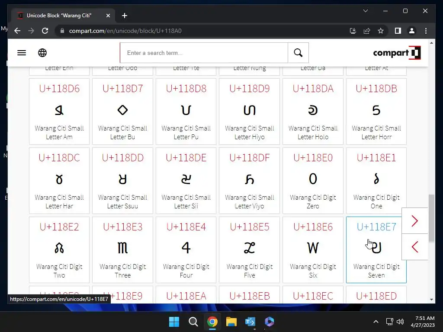View site security lock info
This screenshot has width=443, height=332.
click(62, 31)
